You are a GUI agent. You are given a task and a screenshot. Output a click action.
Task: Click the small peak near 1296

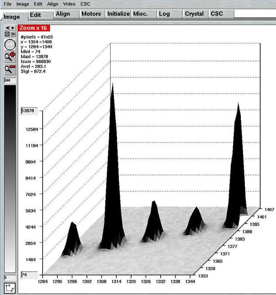(x=72, y=241)
